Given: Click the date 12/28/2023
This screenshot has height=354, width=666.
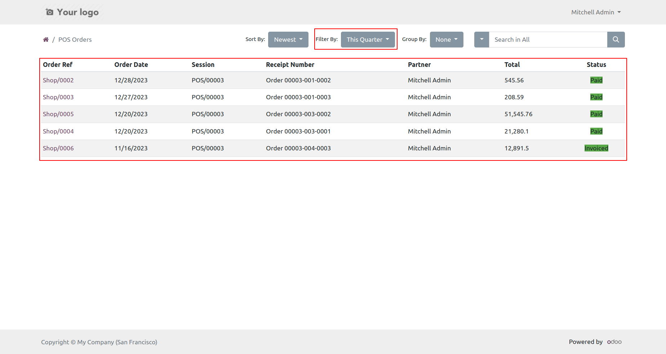Looking at the screenshot, I should (x=131, y=80).
